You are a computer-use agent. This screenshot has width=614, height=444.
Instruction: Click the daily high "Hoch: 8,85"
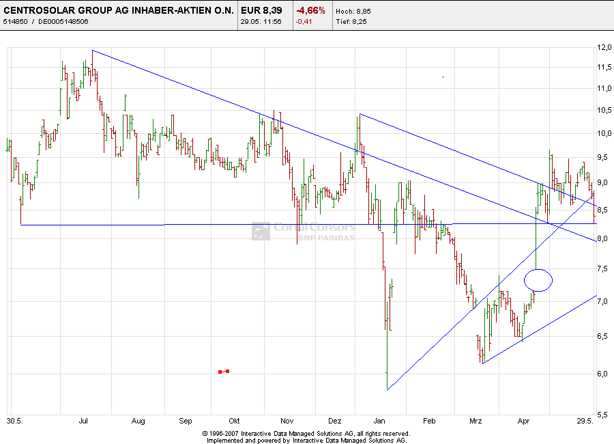point(353,12)
